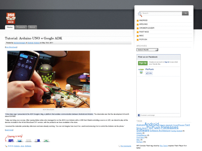
Task: Click the bluetooth tag in cloud
Action: [x=169, y=125]
